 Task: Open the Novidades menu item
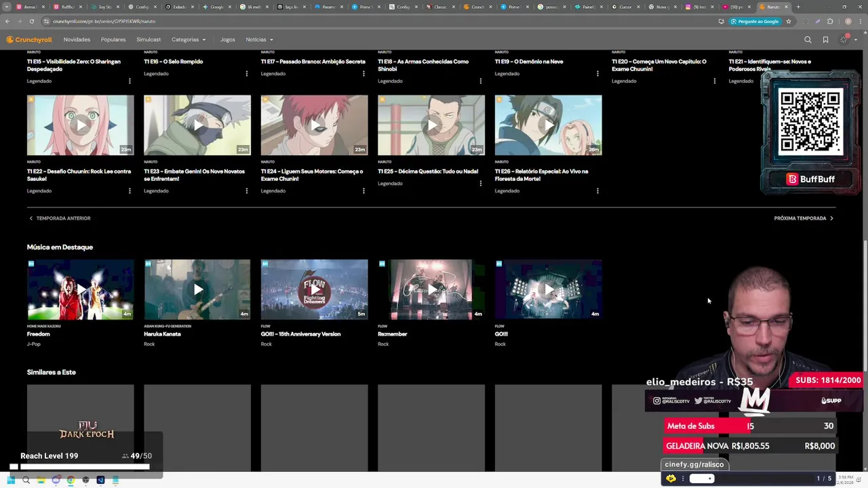pos(77,40)
